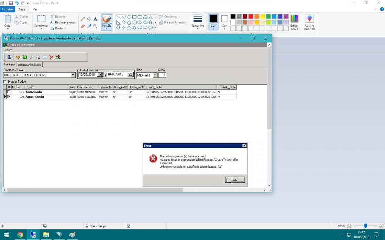This screenshot has width=385, height=240.
Task: Select the Pencil tool in Paint
Action: tap(82, 19)
